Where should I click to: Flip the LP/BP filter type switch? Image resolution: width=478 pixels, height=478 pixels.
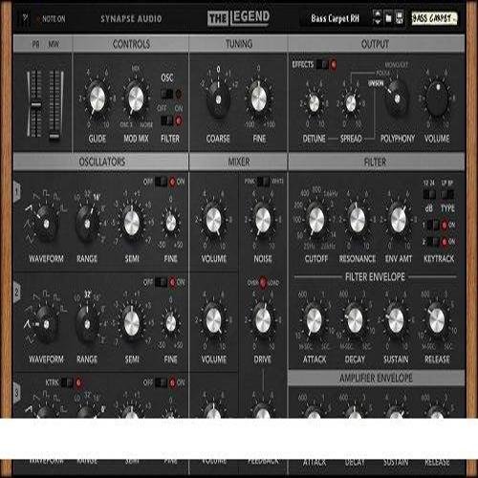coord(447,194)
